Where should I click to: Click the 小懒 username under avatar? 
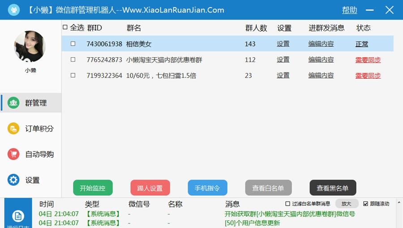(30, 70)
